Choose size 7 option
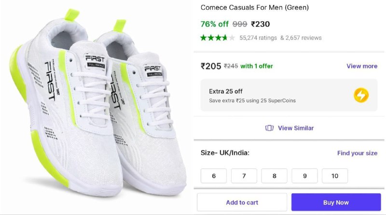 coord(244,176)
